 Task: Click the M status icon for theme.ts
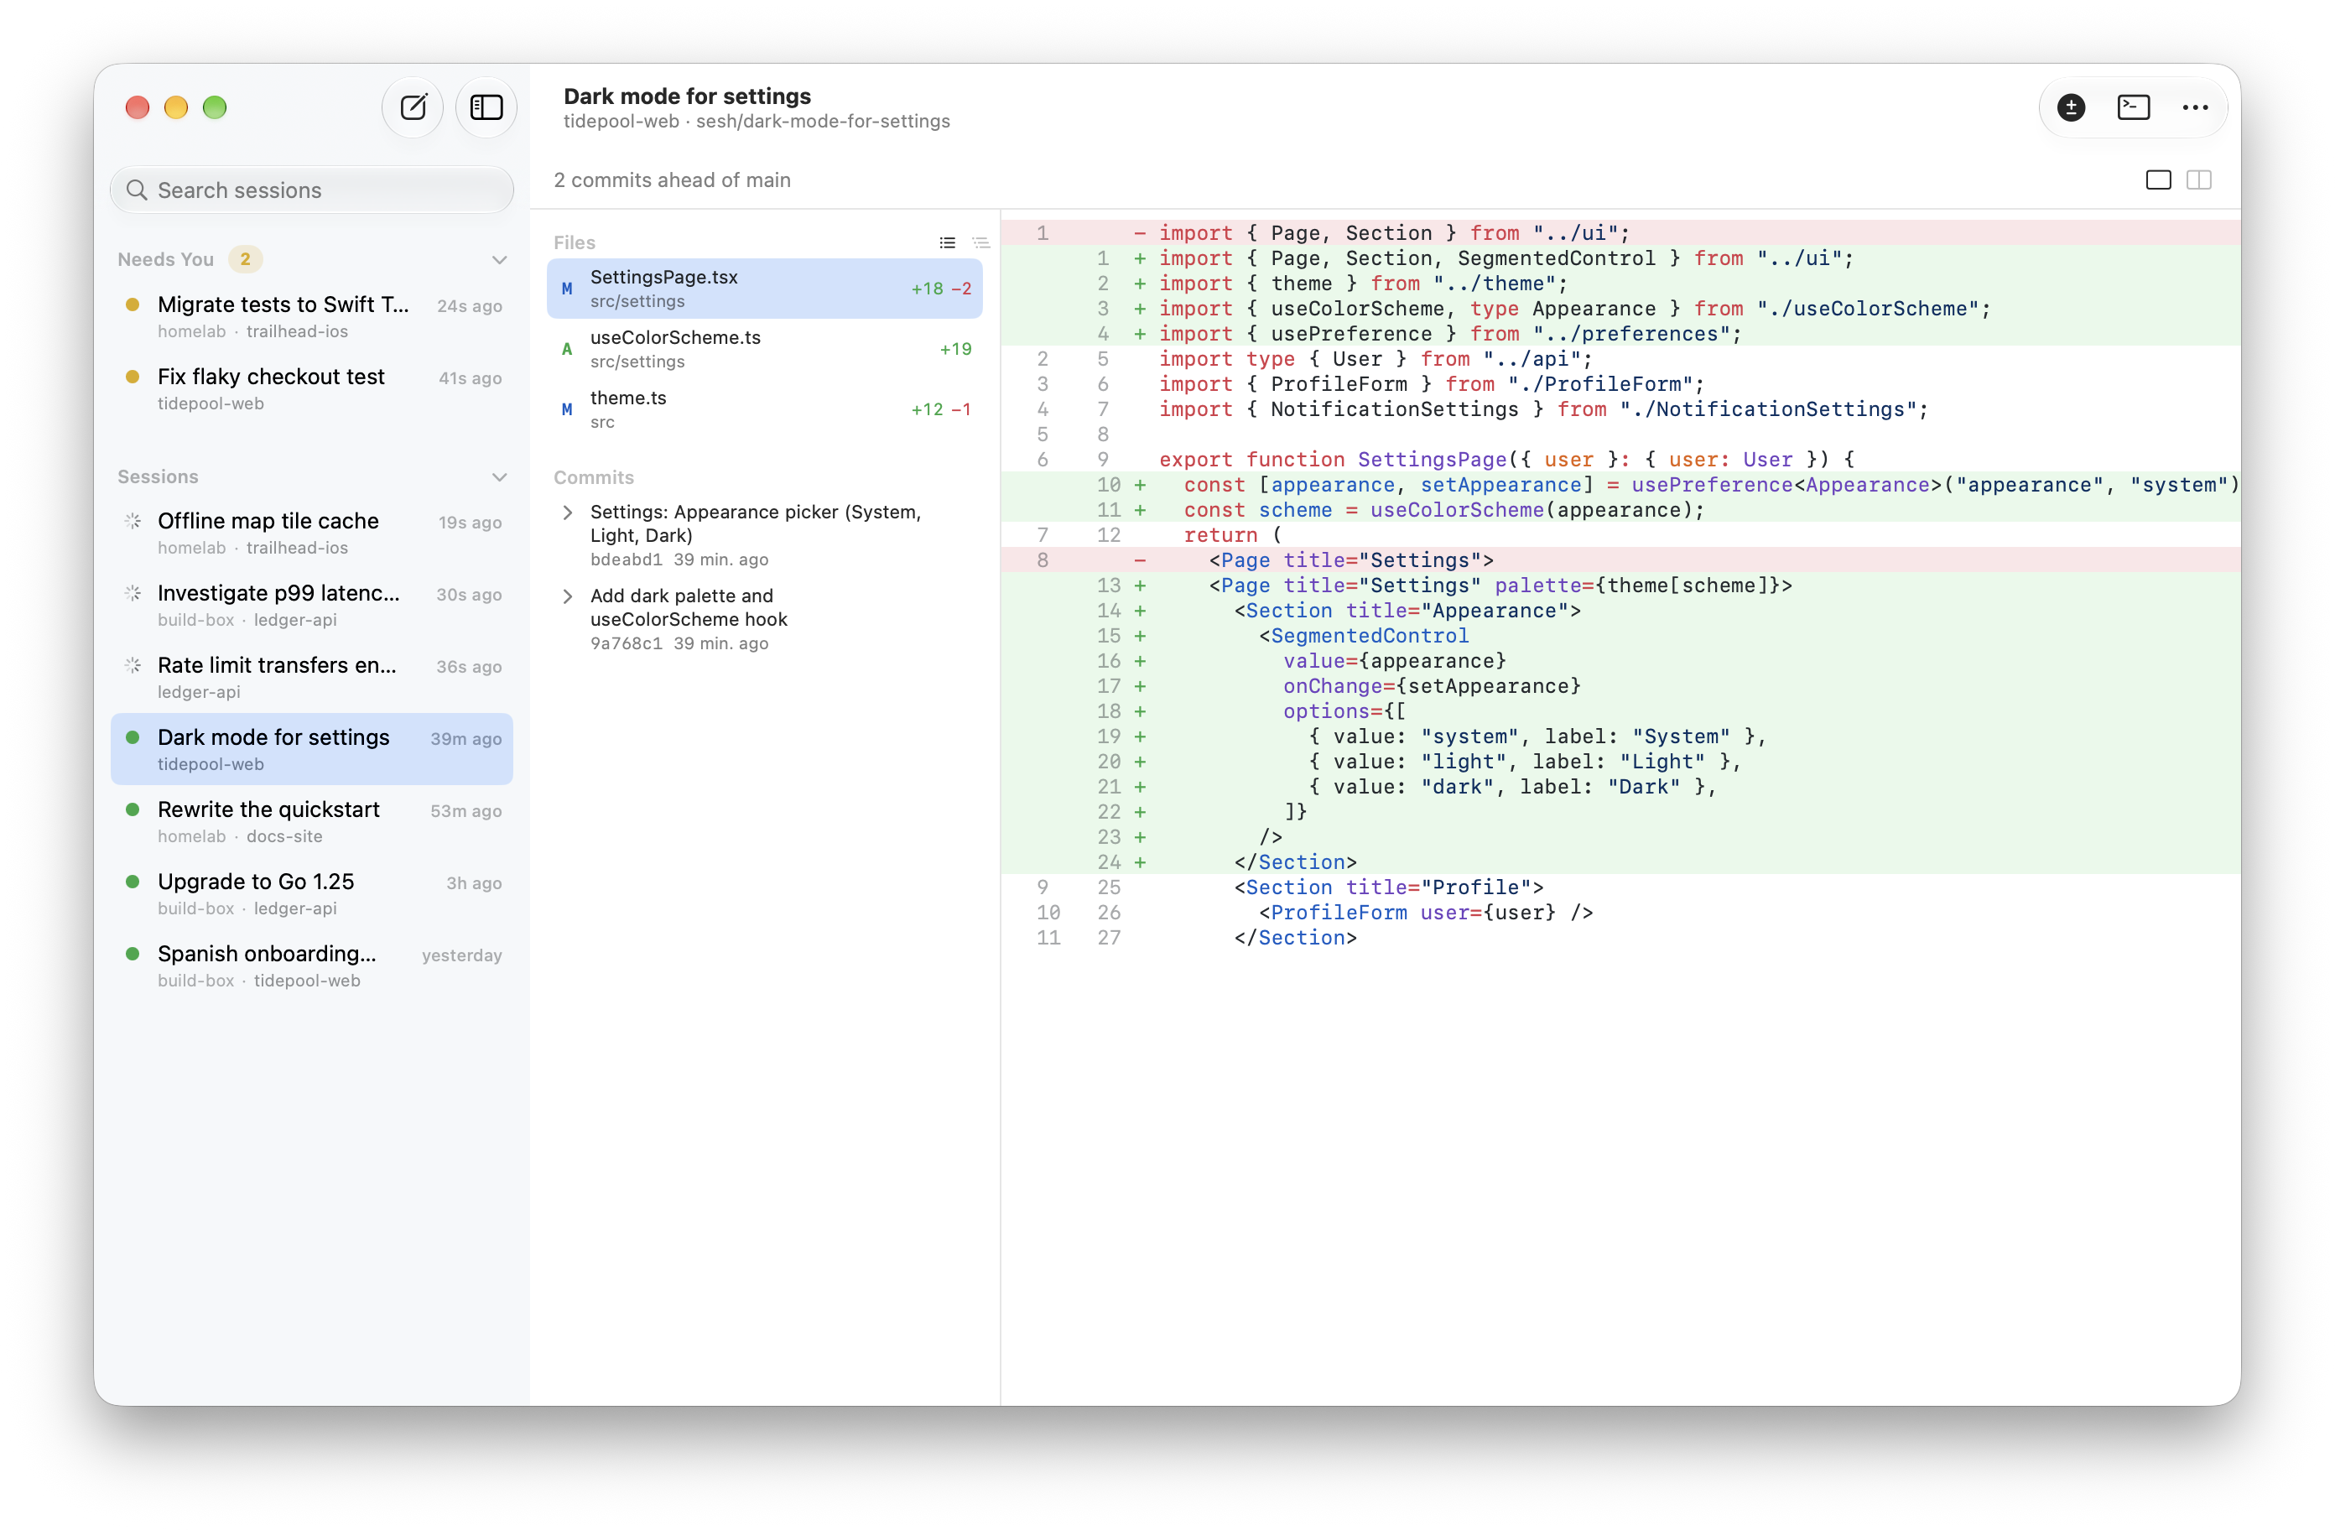(x=567, y=409)
